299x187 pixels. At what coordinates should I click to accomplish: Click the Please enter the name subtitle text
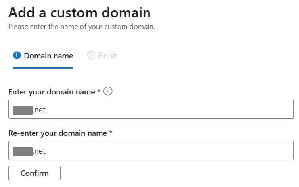pos(82,27)
